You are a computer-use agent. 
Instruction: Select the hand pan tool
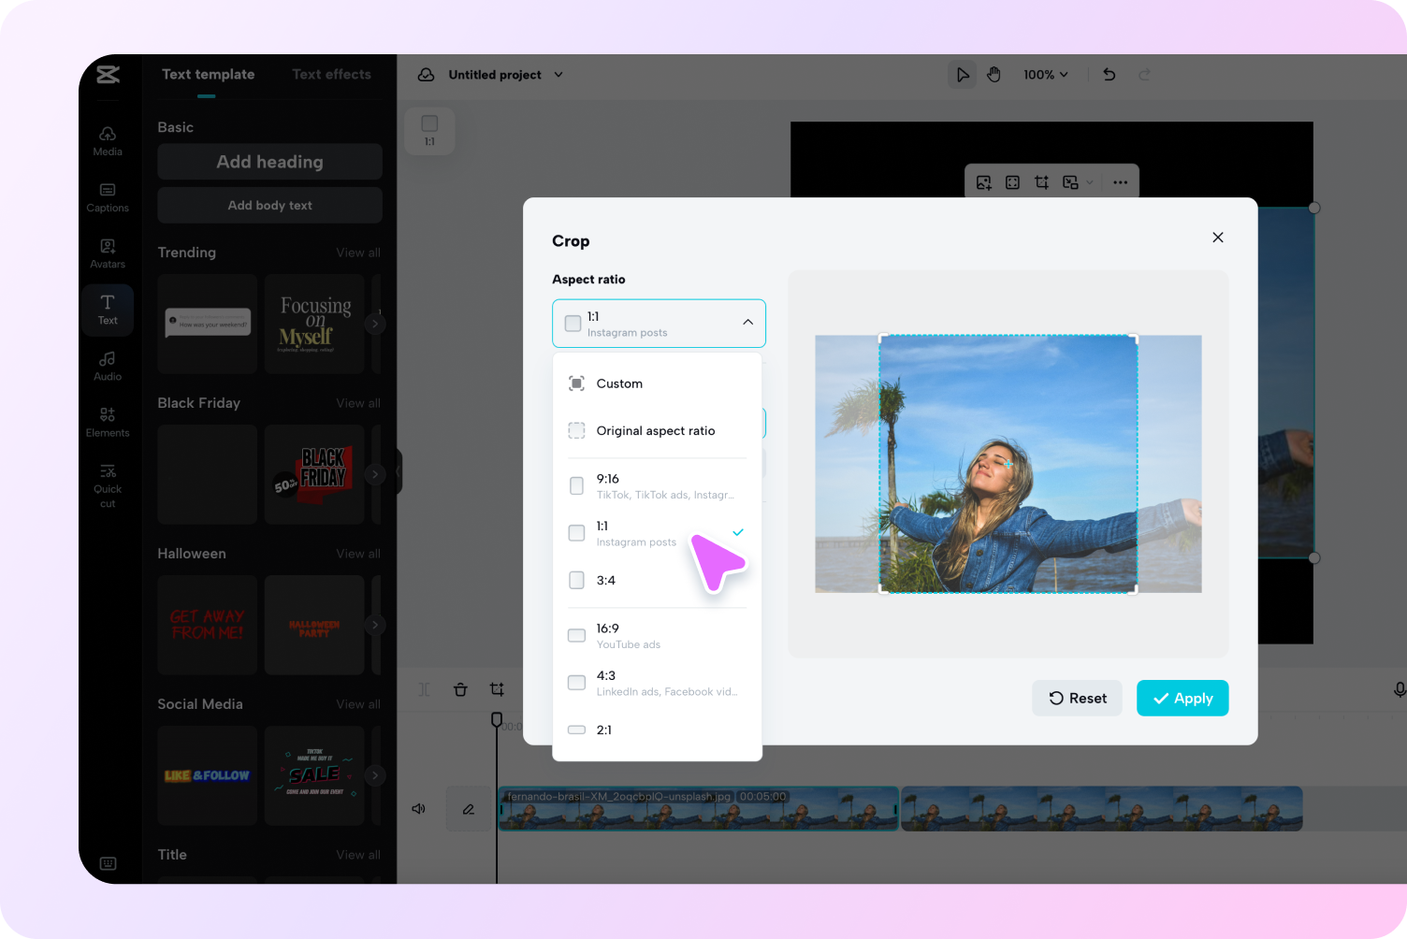994,75
